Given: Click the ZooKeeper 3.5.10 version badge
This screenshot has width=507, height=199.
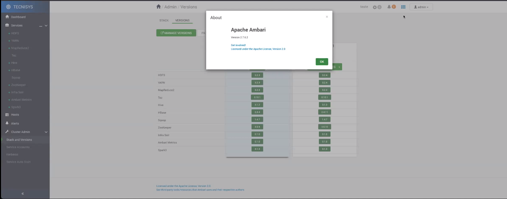Looking at the screenshot, I should [325, 127].
